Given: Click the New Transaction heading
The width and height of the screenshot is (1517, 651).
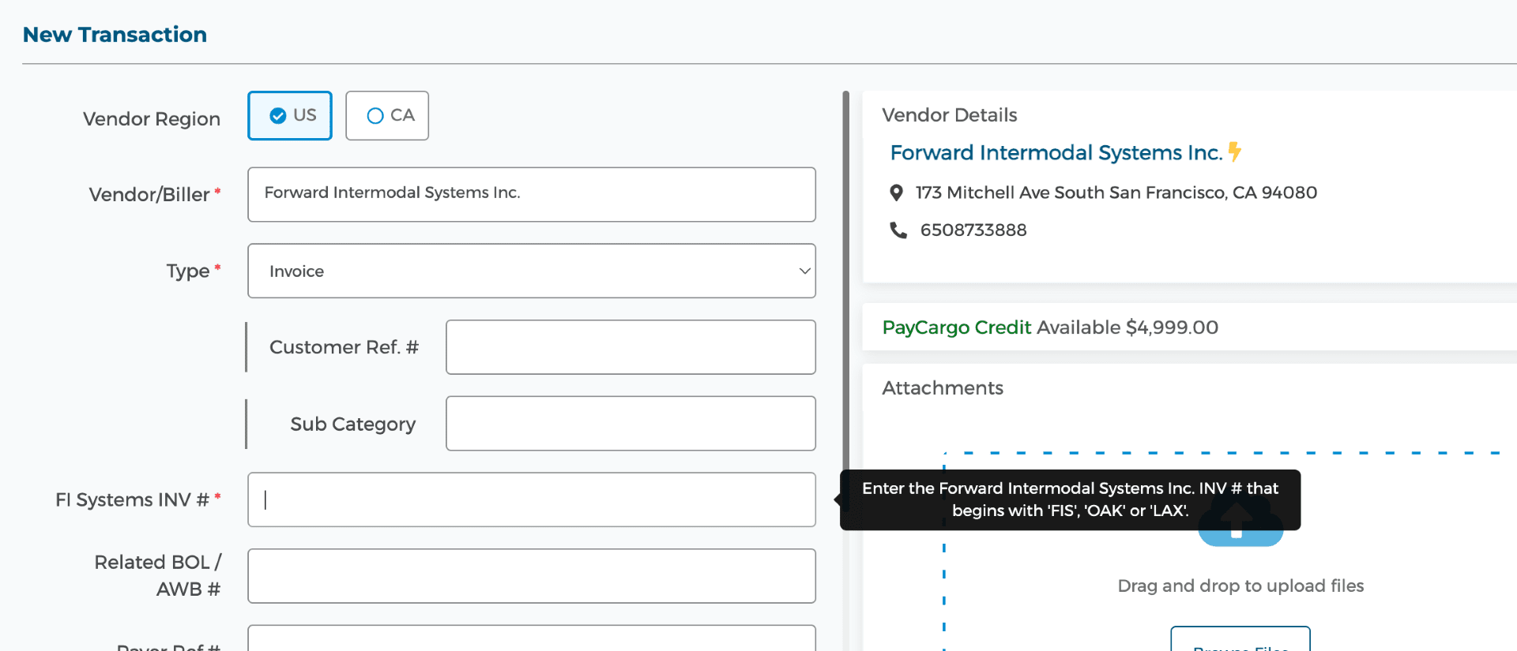Looking at the screenshot, I should tap(115, 35).
